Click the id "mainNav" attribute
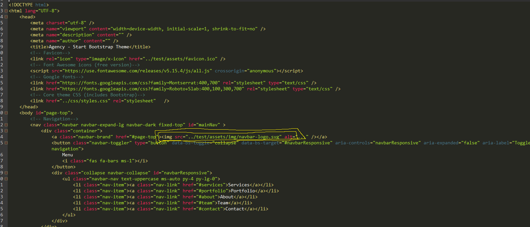 click(x=204, y=125)
